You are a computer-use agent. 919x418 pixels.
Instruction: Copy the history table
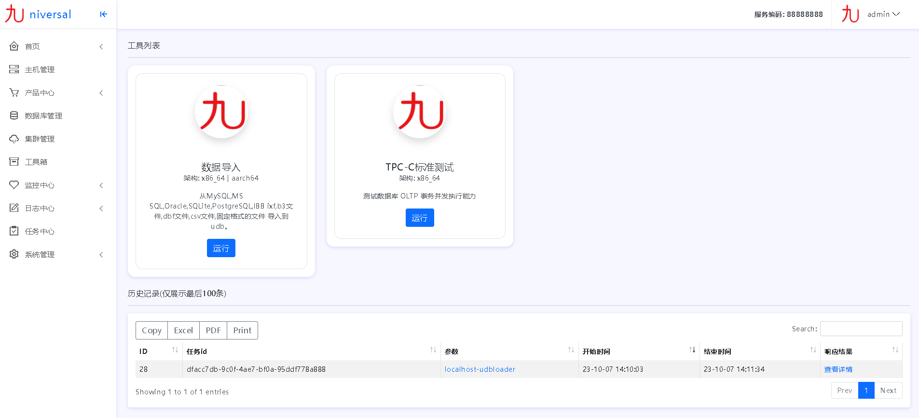click(x=151, y=330)
